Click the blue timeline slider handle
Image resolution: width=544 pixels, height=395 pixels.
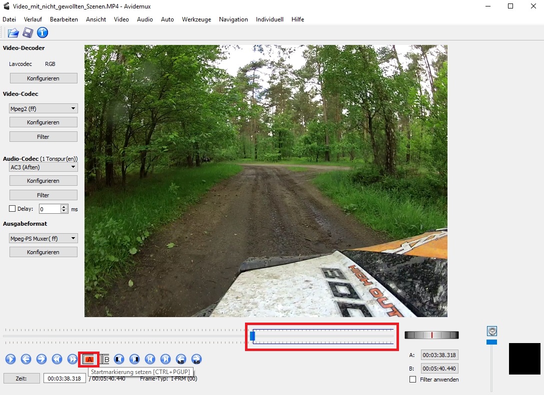point(252,337)
